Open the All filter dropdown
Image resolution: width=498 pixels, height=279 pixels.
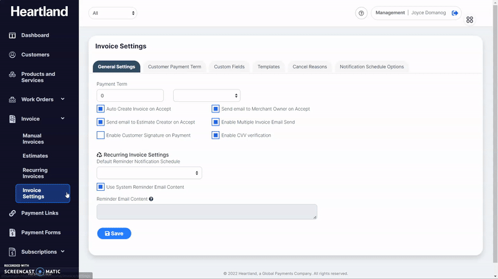113,13
